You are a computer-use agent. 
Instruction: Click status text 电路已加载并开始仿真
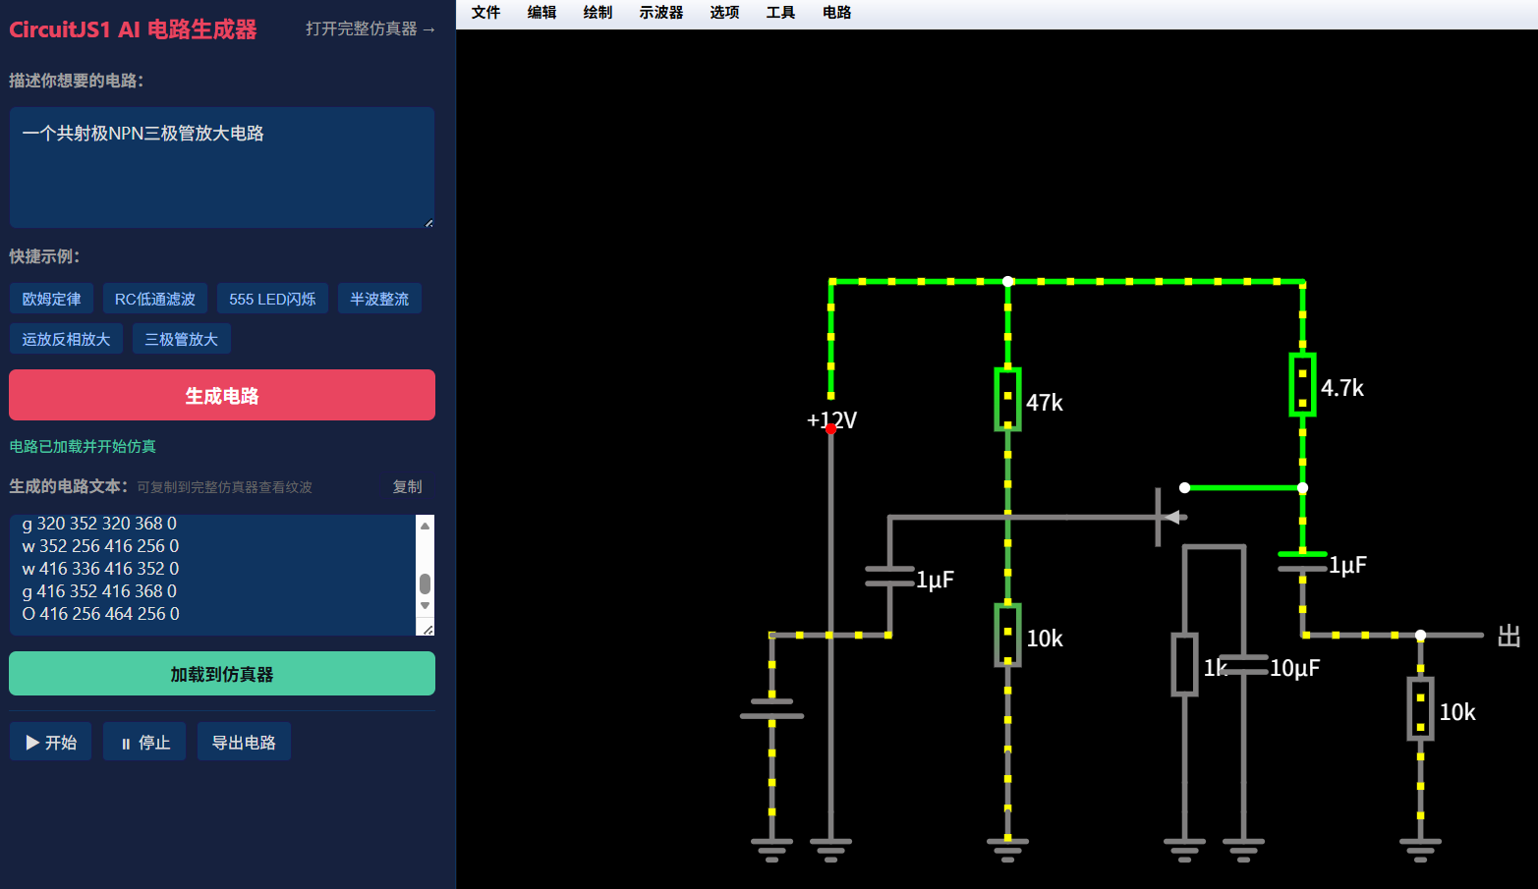[83, 446]
